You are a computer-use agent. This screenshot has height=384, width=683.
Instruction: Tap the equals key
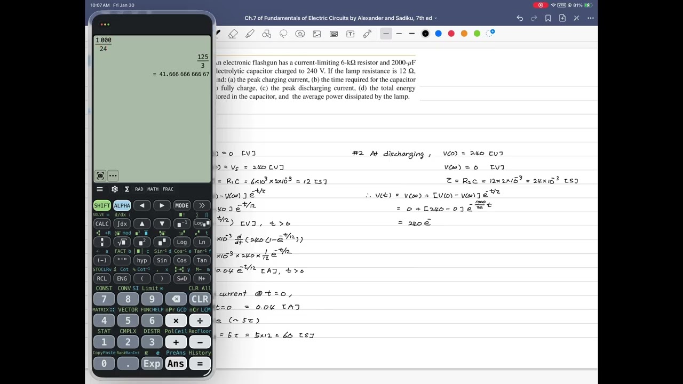click(x=200, y=363)
